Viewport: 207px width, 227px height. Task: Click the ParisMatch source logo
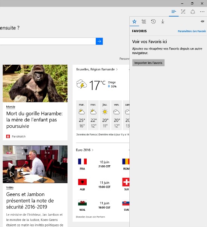(8, 136)
